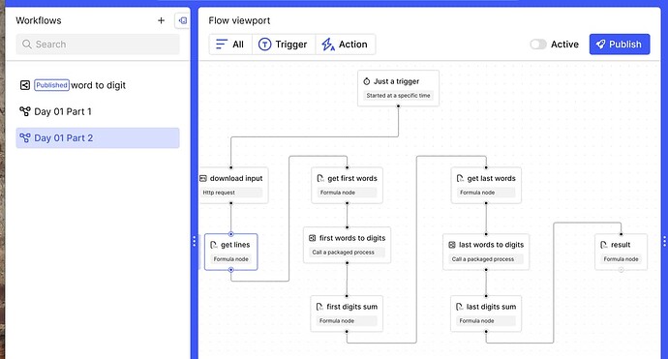This screenshot has width=668, height=359.
Task: Click the Http request label
Action: coord(219,193)
